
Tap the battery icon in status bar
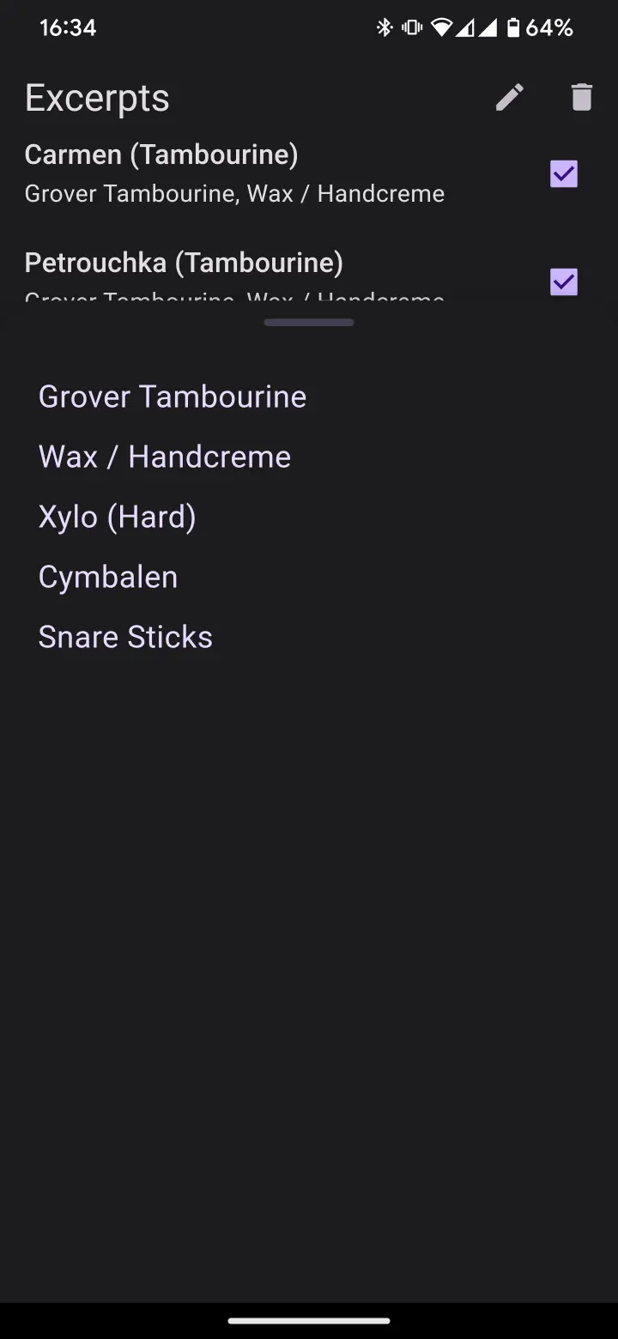(513, 28)
